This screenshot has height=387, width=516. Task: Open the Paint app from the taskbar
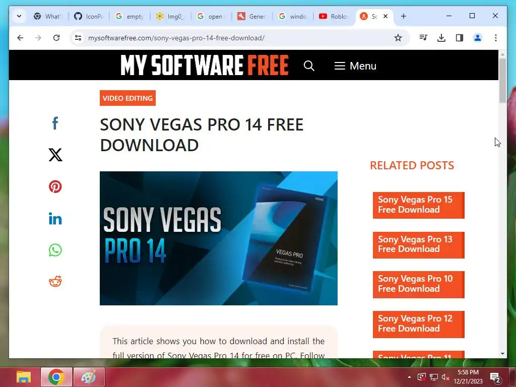pyautogui.click(x=89, y=377)
